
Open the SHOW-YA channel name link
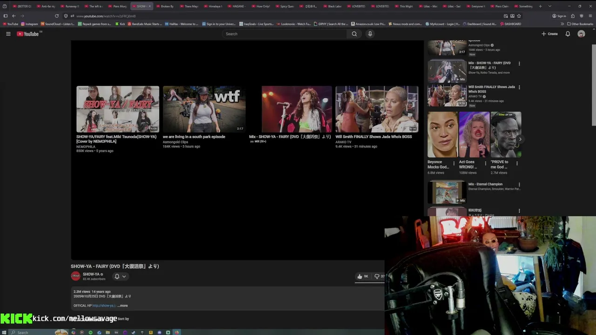click(x=91, y=275)
